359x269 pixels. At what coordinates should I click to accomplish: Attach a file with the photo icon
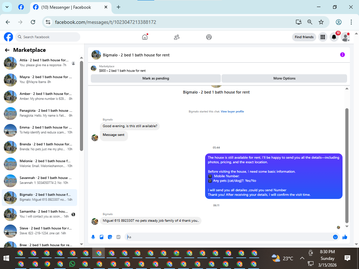pyautogui.click(x=102, y=237)
